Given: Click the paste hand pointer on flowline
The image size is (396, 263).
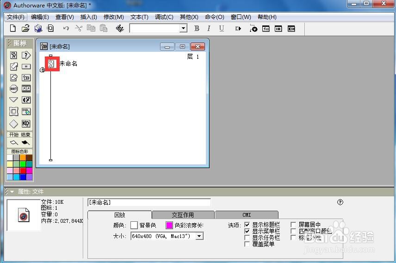Looking at the screenshot, I should click(x=43, y=69).
